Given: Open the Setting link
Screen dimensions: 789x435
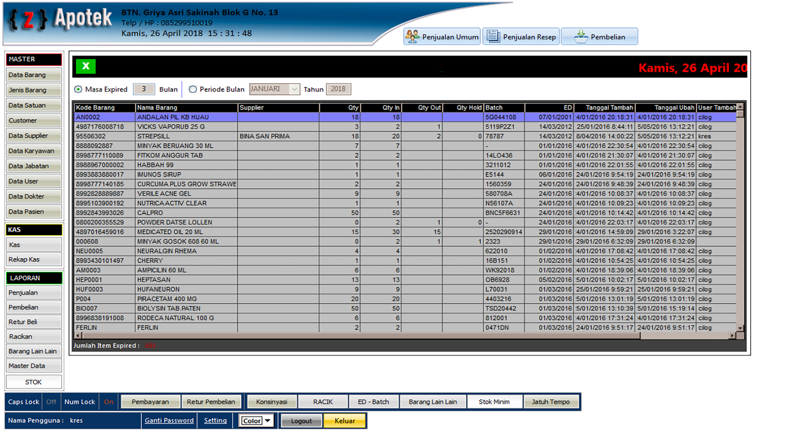Looking at the screenshot, I should (x=215, y=420).
